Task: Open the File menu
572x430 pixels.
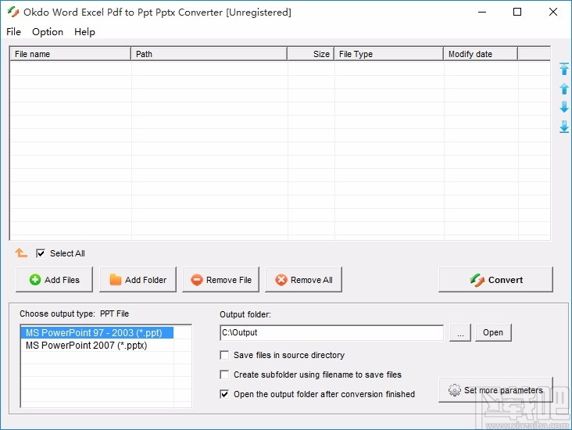Action: 13,32
